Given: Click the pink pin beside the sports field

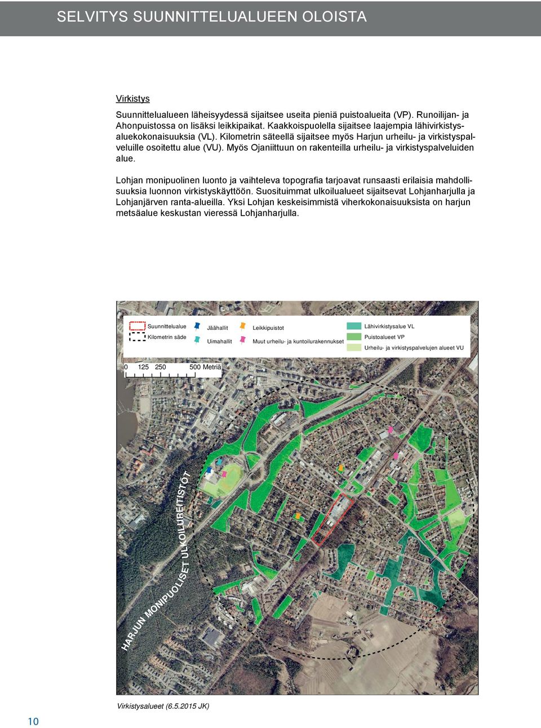Looking at the screenshot, I should (x=224, y=474).
